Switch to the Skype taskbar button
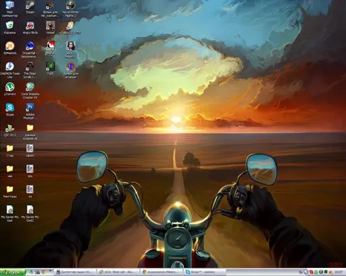Screen dimensions: 346x276 [205, 272]
